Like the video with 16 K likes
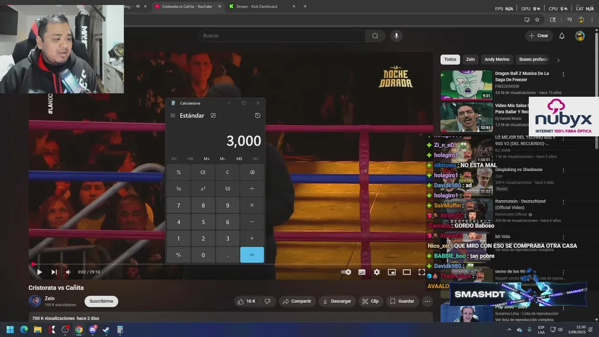This screenshot has width=599, height=337. (x=247, y=301)
